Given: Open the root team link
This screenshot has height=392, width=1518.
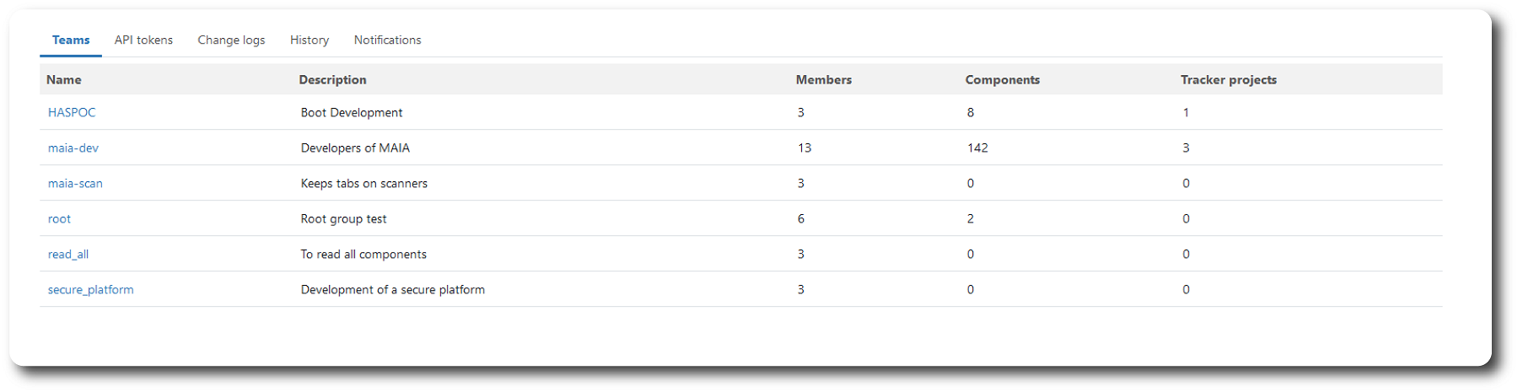Looking at the screenshot, I should 59,219.
